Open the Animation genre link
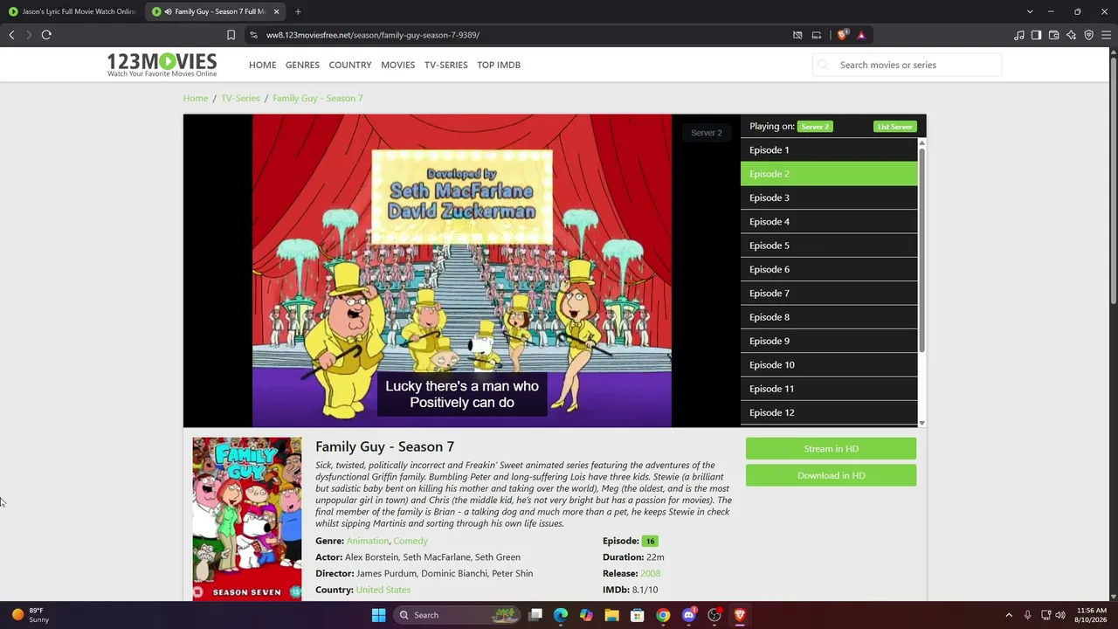The height and width of the screenshot is (629, 1118). tap(368, 541)
